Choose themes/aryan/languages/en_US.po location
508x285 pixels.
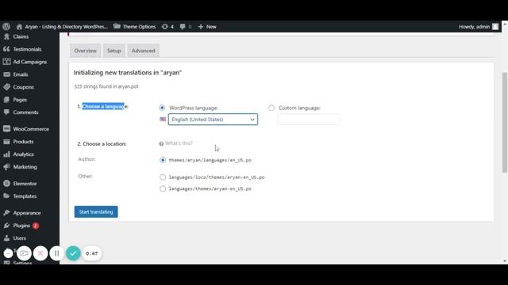163,160
